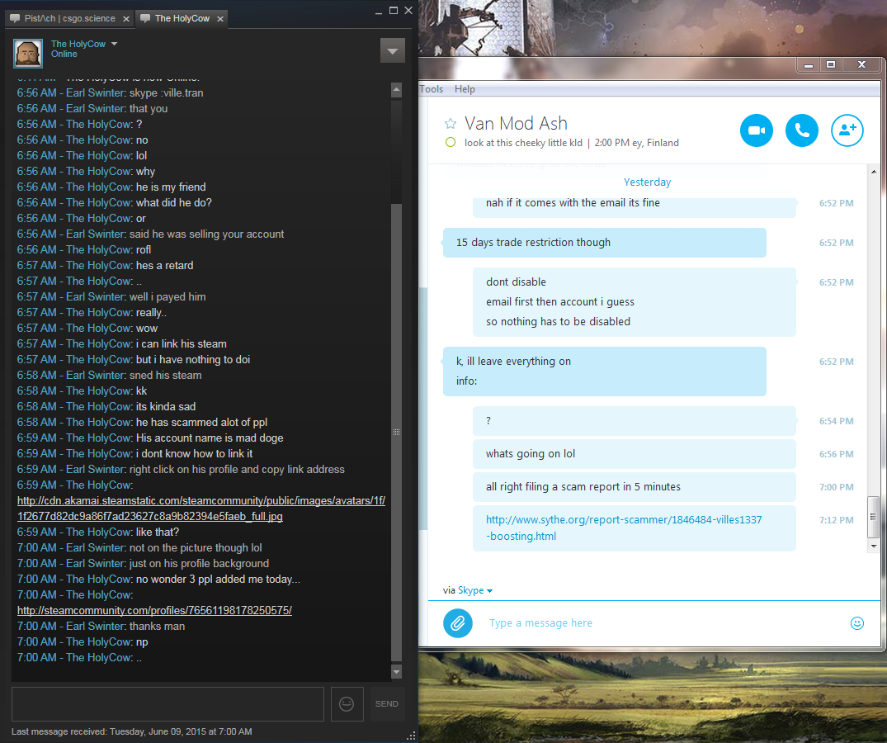Click the 'Yesterday' date header
The image size is (887, 743).
click(x=647, y=182)
